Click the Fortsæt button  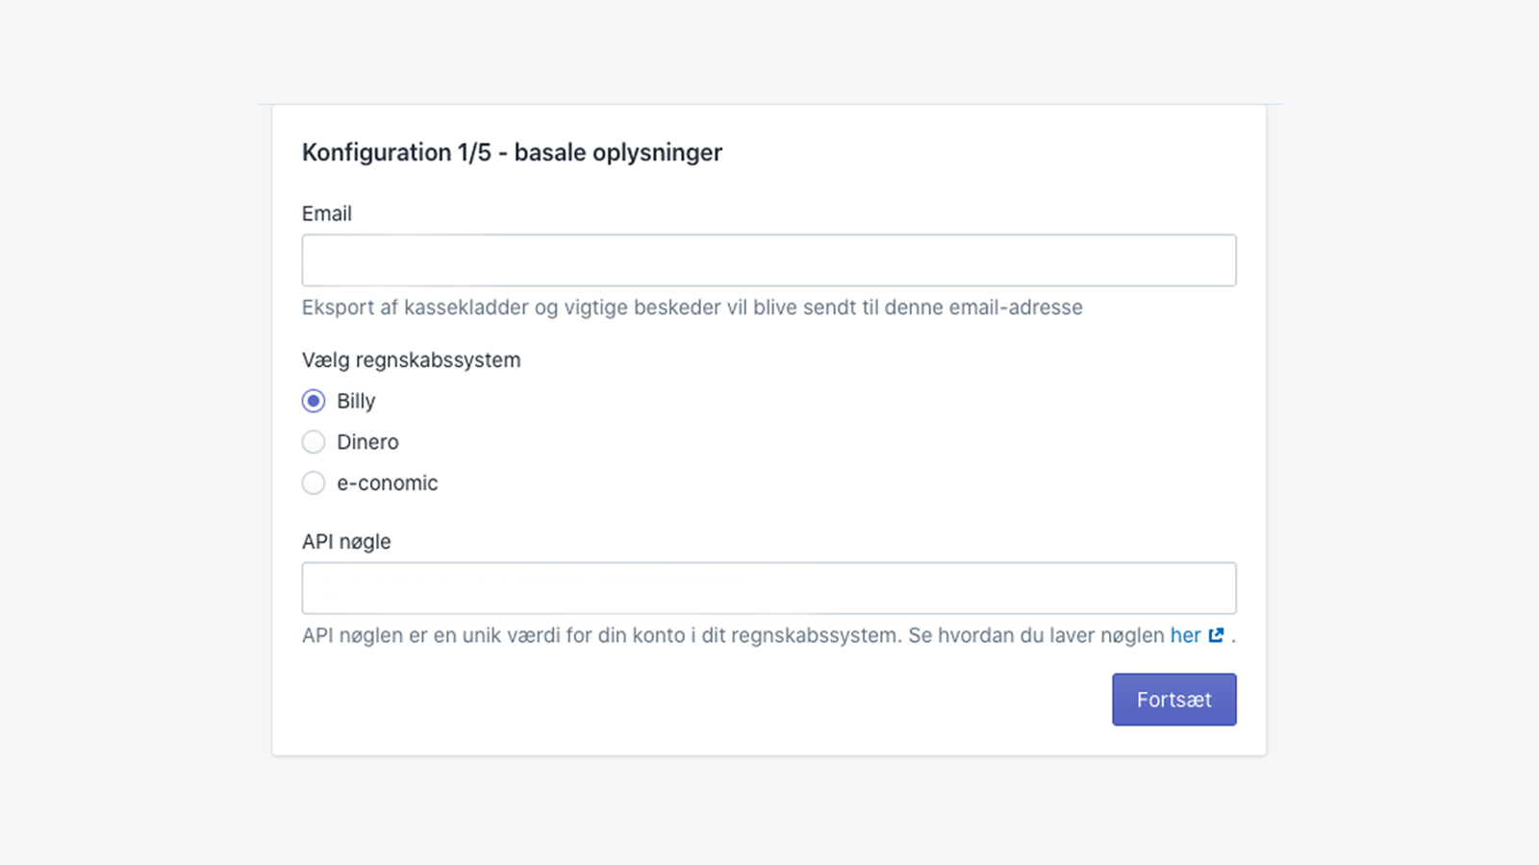click(x=1173, y=699)
